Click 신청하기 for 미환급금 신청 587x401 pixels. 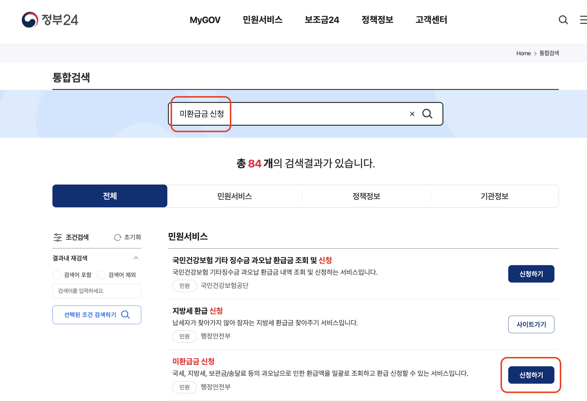(531, 375)
